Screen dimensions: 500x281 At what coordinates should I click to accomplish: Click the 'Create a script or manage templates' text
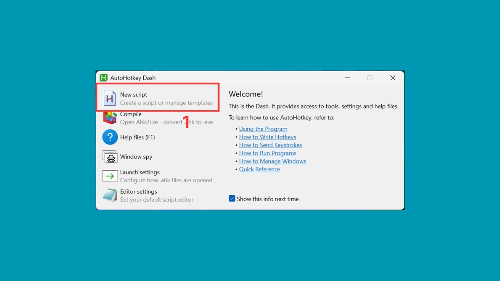[x=167, y=103]
